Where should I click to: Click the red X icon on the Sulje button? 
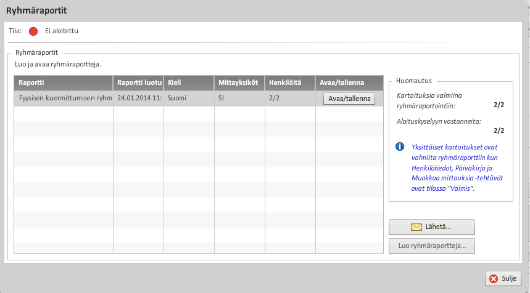[494, 278]
